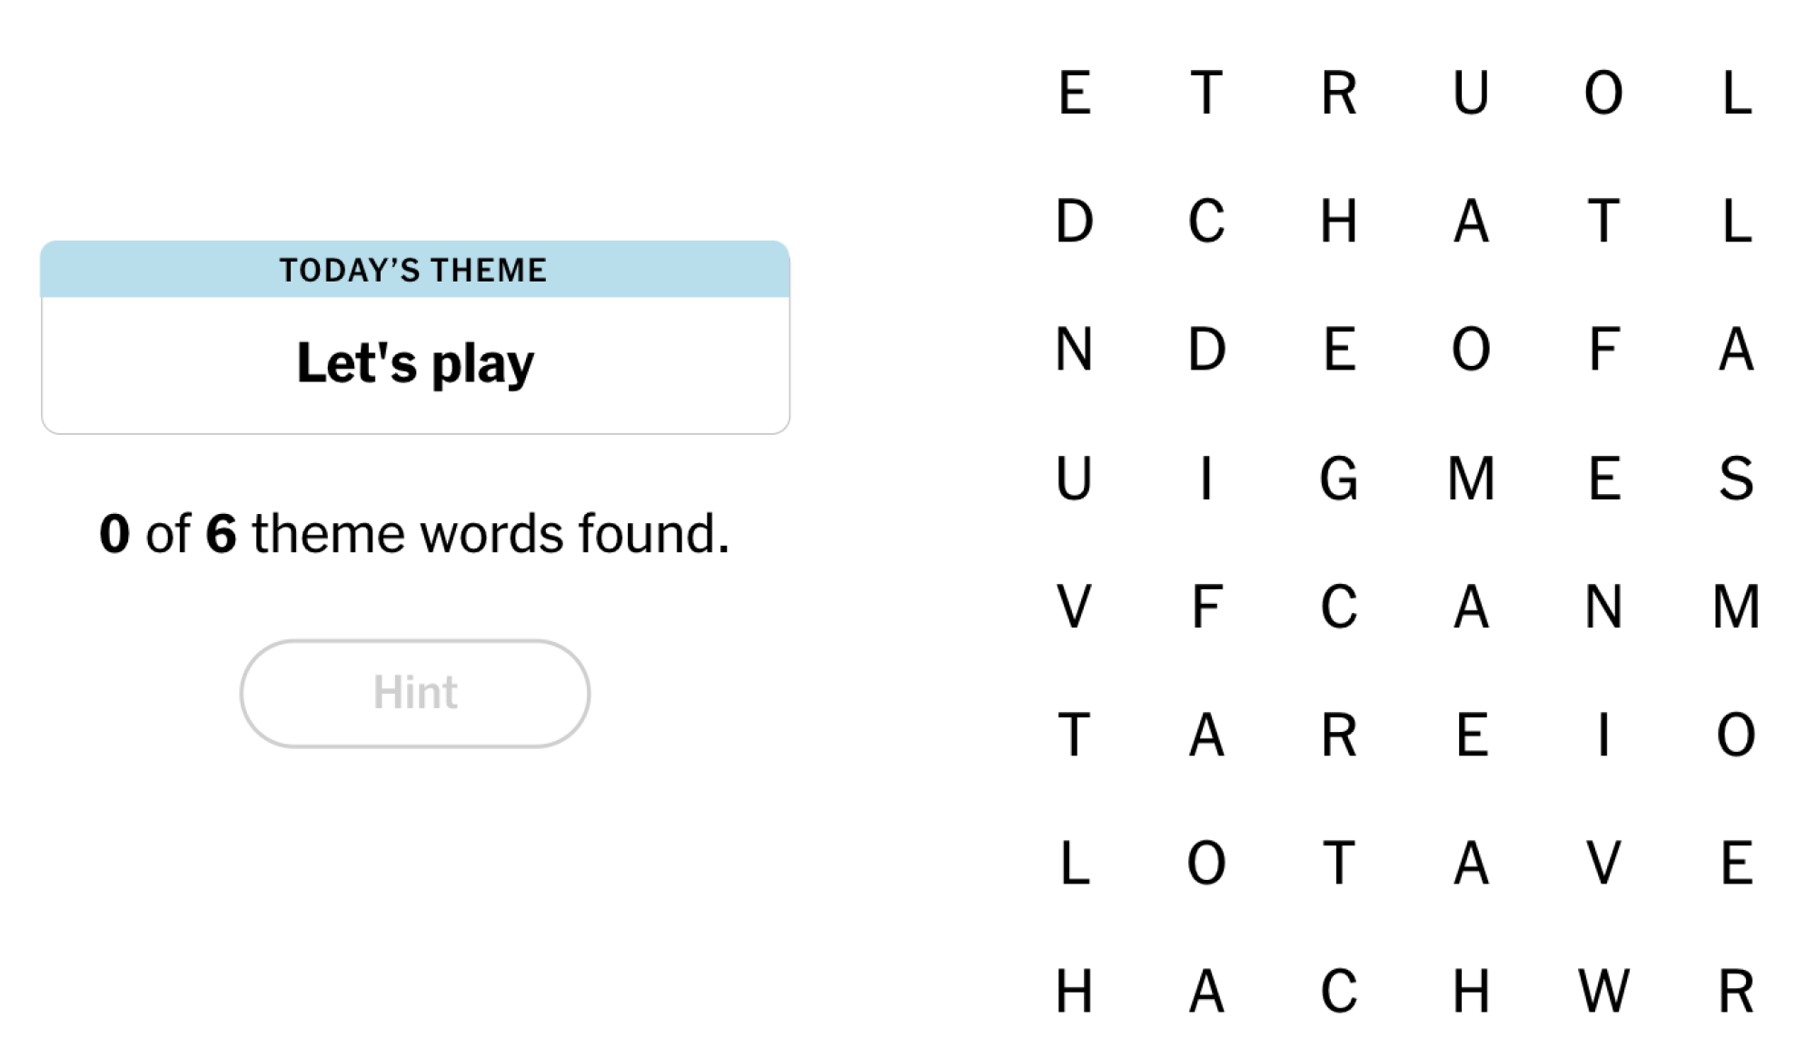Select the M directly below S
Screen dimensions: 1816x1057
pos(1736,607)
